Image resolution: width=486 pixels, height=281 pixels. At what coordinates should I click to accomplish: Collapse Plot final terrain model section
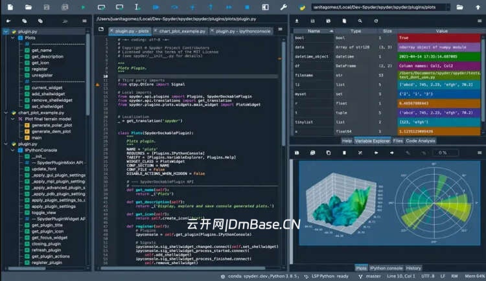pos(13,119)
